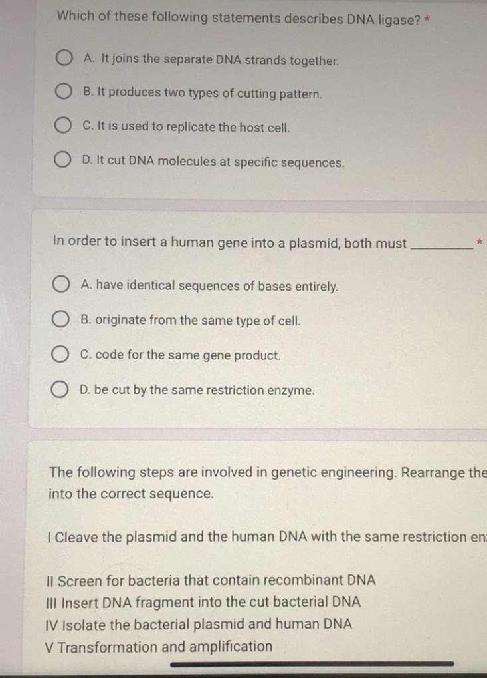Tap the home indicator bar at bottom

[312, 663]
